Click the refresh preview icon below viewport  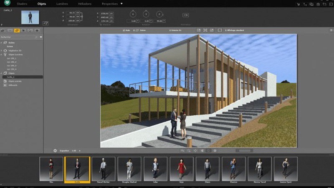coord(208,150)
